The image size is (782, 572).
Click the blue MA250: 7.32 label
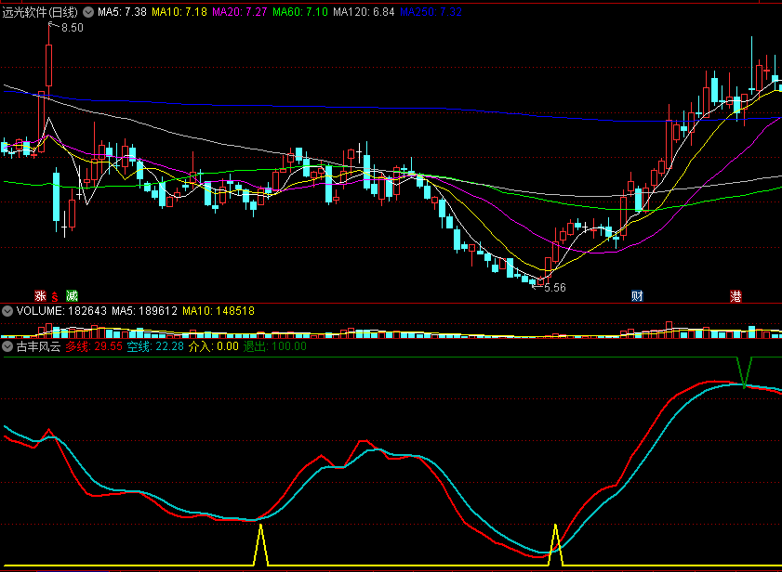[x=431, y=12]
